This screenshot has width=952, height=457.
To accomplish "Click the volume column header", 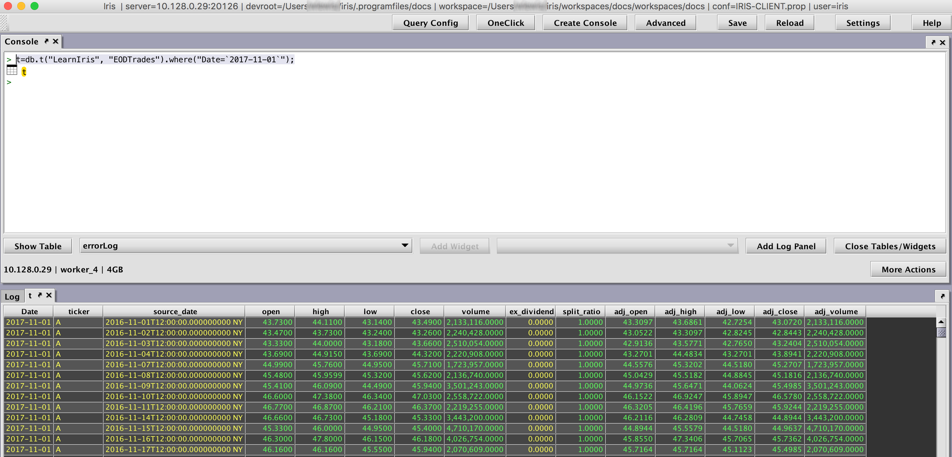I will pos(475,312).
